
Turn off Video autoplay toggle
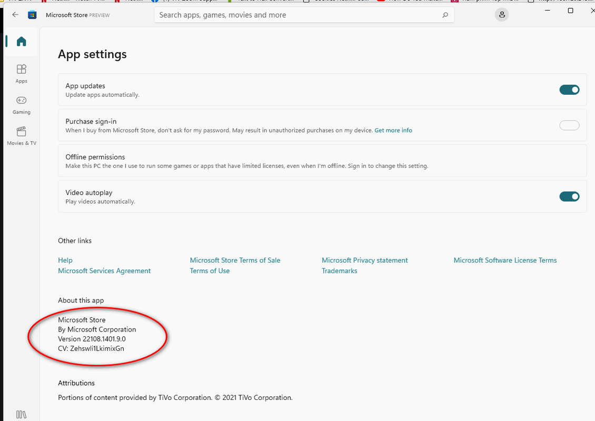(569, 196)
